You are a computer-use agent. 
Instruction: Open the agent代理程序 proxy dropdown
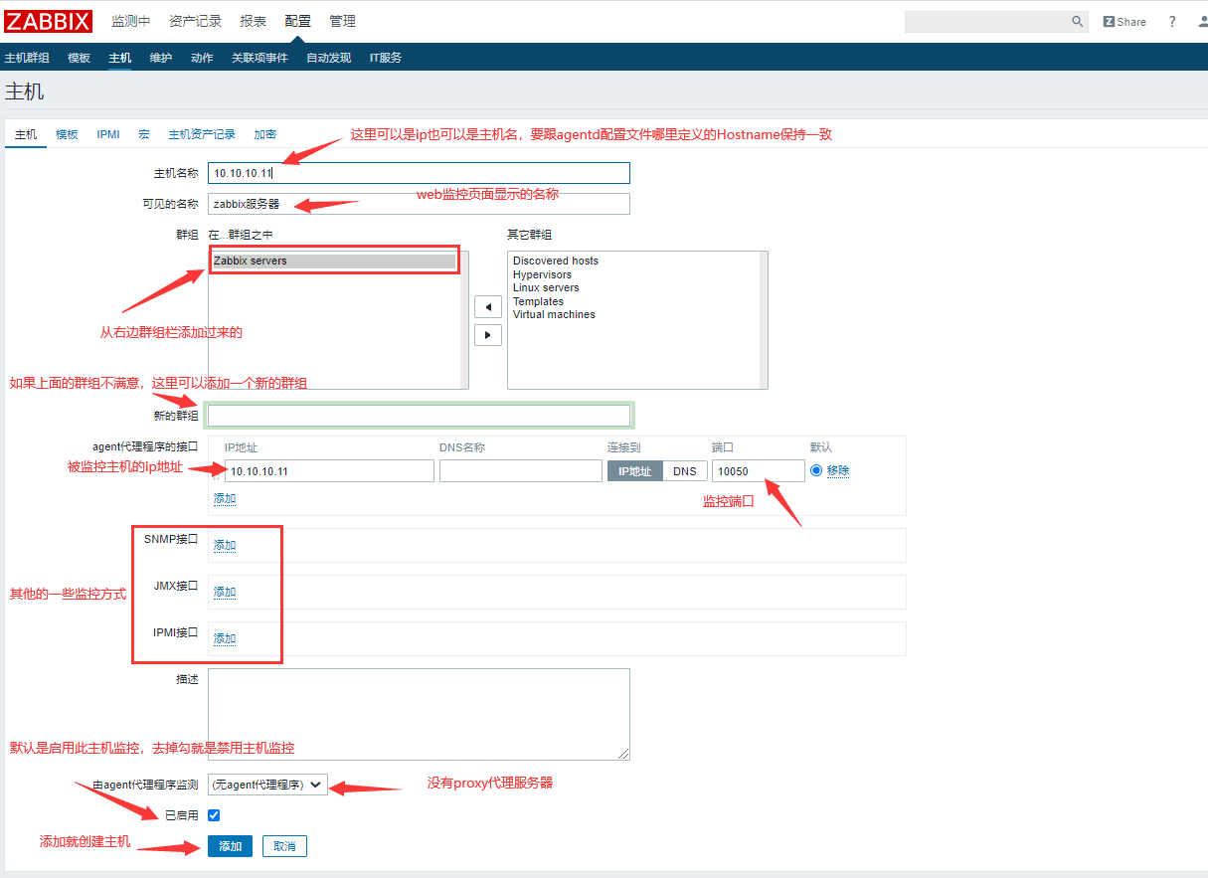pyautogui.click(x=267, y=785)
